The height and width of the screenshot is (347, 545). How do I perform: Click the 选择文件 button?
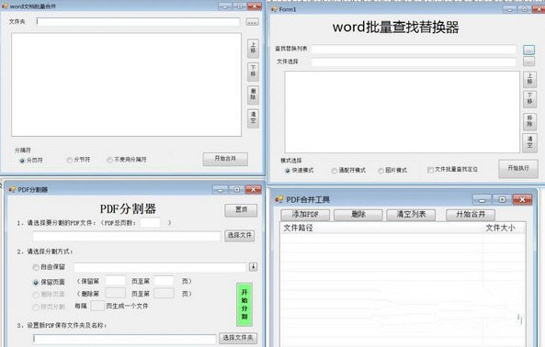240,236
